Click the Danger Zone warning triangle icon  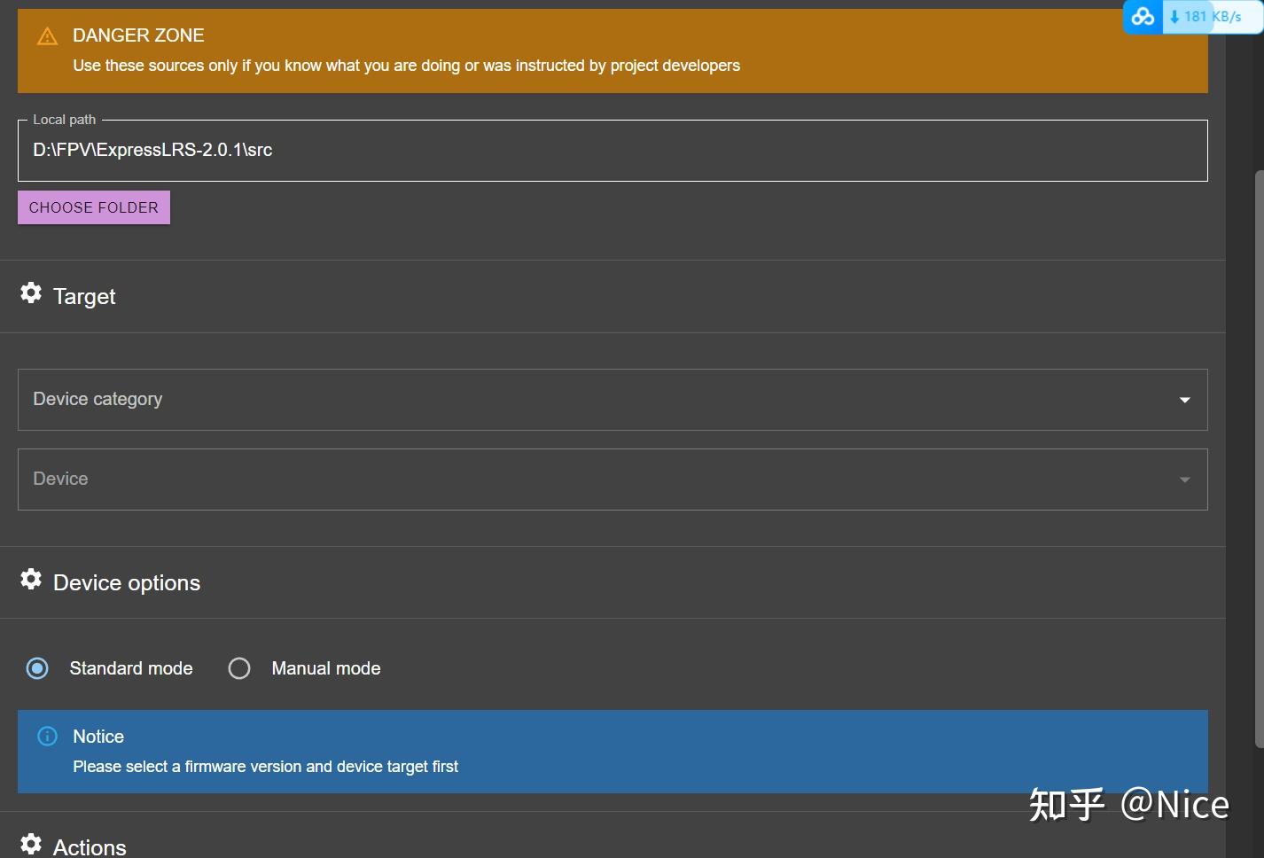[47, 36]
